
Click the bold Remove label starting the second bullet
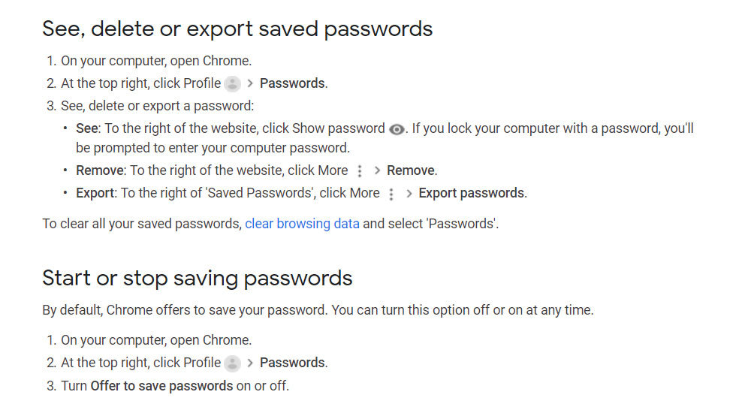[100, 170]
